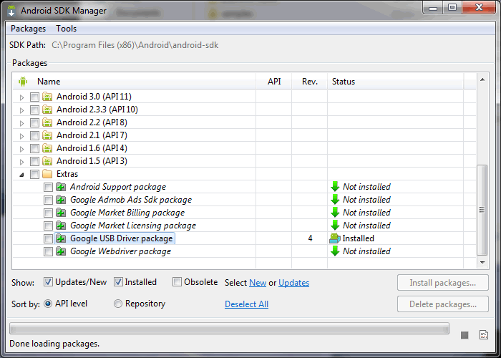
Task: Click the log window icon at the bottom right
Action: tap(484, 334)
